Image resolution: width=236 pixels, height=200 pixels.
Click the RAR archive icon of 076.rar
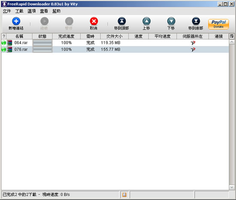tap(9, 49)
